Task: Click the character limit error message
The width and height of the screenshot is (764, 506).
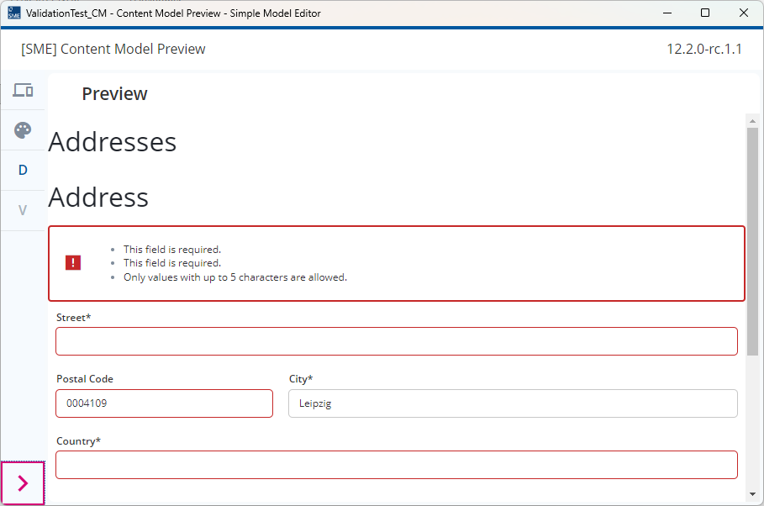Action: click(234, 277)
